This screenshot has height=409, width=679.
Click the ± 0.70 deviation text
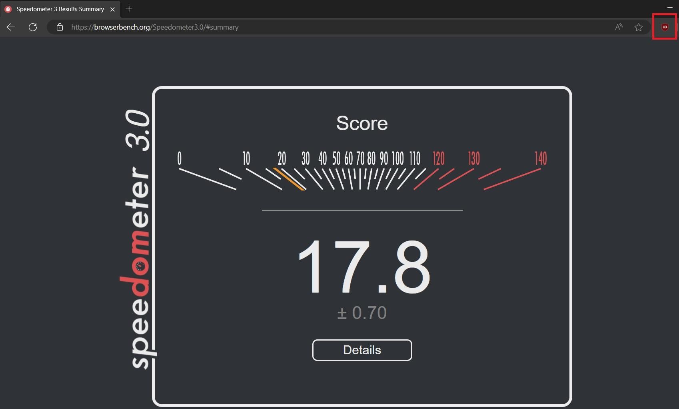pos(362,313)
